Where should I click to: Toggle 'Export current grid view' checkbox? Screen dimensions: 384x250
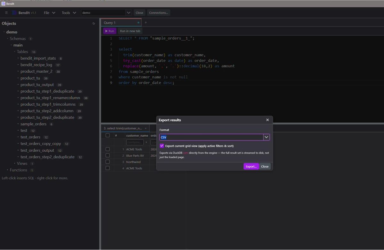162,146
